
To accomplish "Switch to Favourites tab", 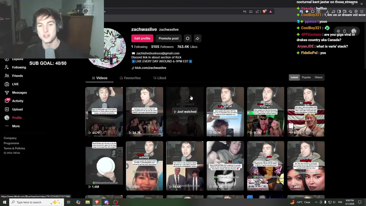I will click(130, 78).
